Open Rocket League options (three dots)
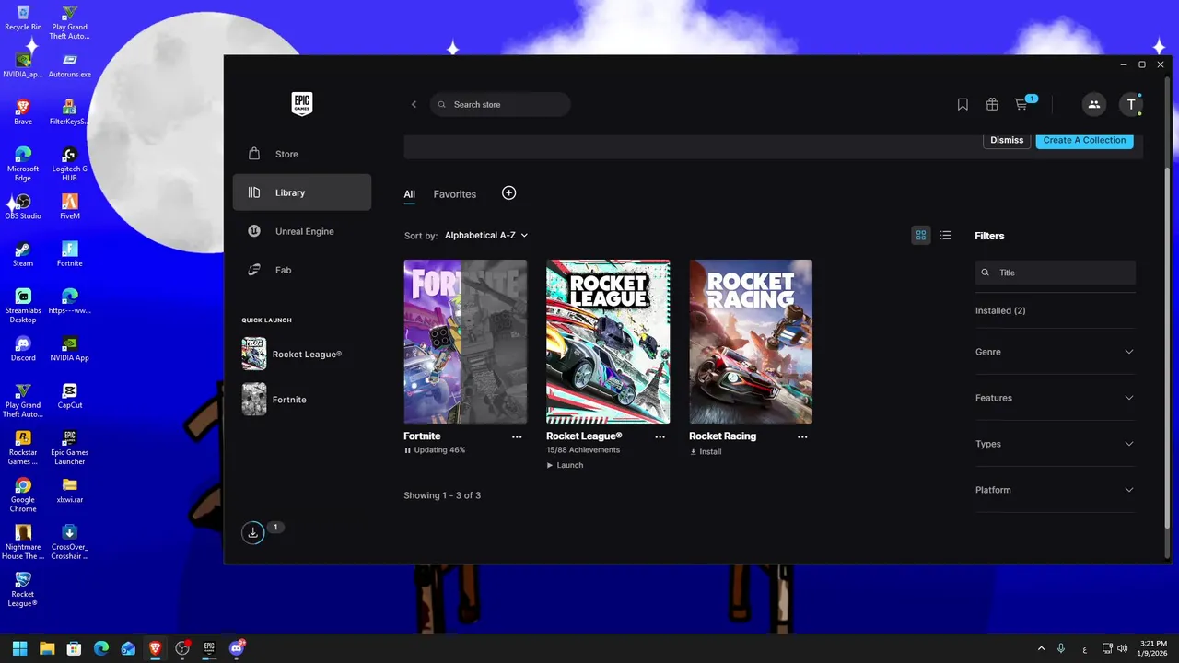The width and height of the screenshot is (1179, 663). 660,437
